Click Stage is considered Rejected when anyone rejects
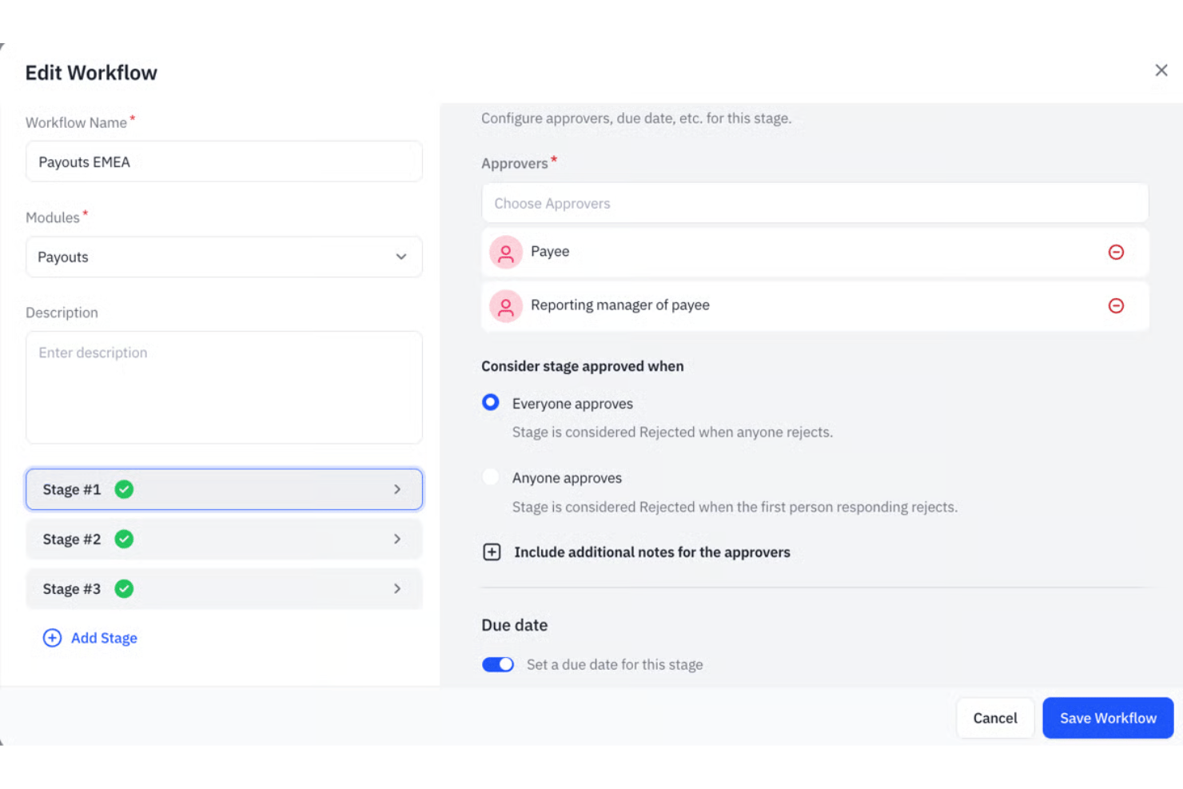This screenshot has height=789, width=1183. [x=672, y=432]
